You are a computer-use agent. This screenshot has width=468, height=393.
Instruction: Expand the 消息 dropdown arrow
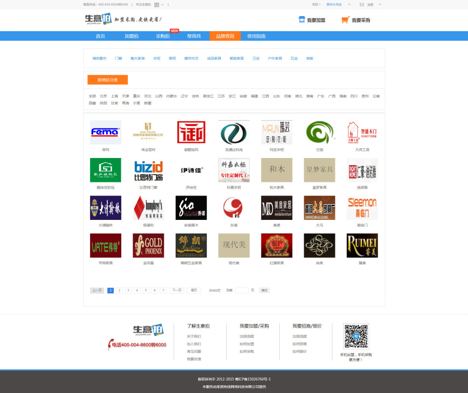[x=380, y=5]
